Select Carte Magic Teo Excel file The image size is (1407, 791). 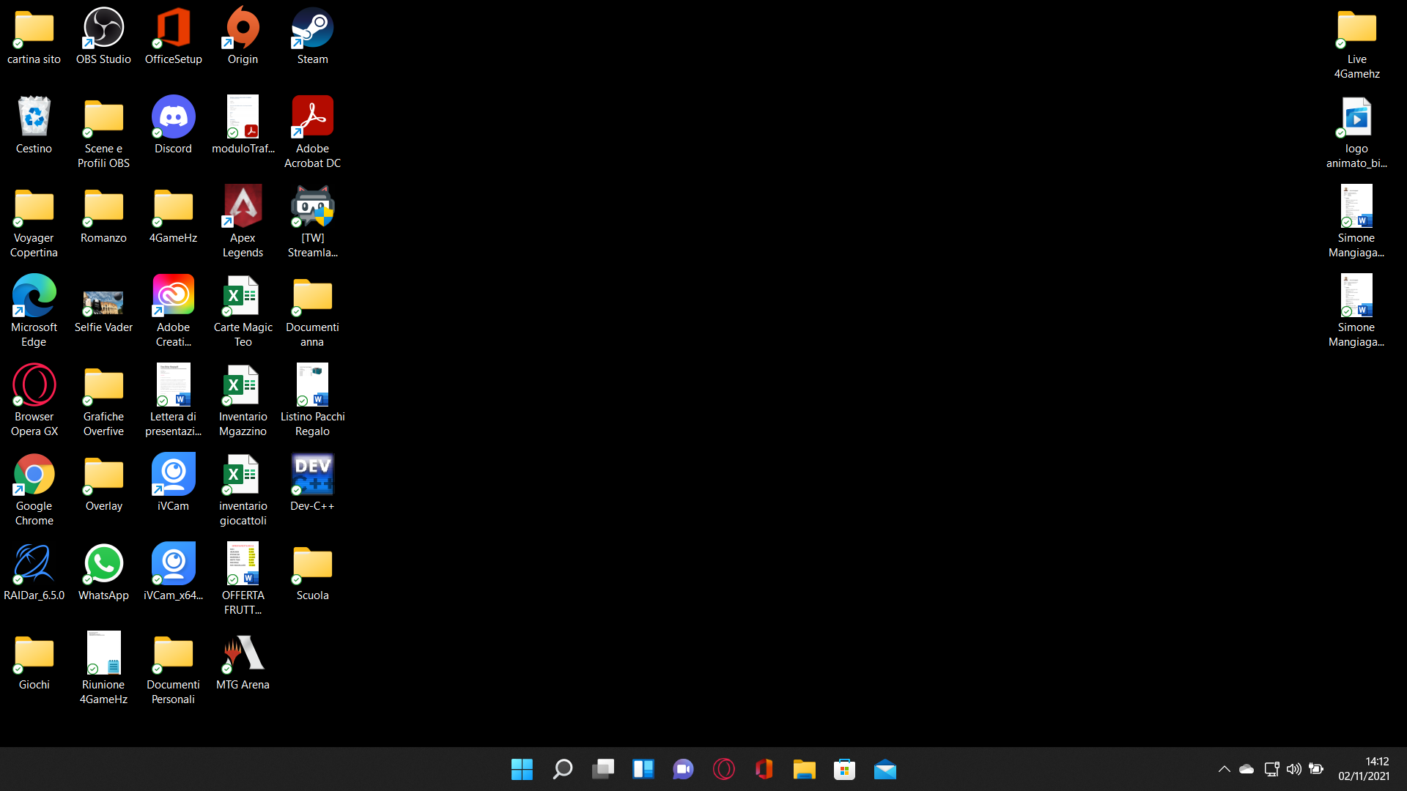coord(243,312)
